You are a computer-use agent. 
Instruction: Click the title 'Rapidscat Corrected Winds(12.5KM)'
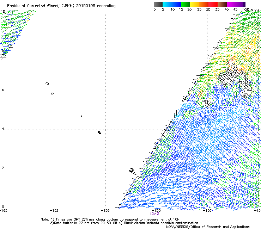[x=41, y=6]
